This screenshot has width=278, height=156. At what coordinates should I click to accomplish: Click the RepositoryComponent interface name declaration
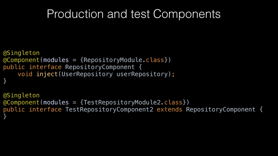pyautogui.click(x=100, y=67)
